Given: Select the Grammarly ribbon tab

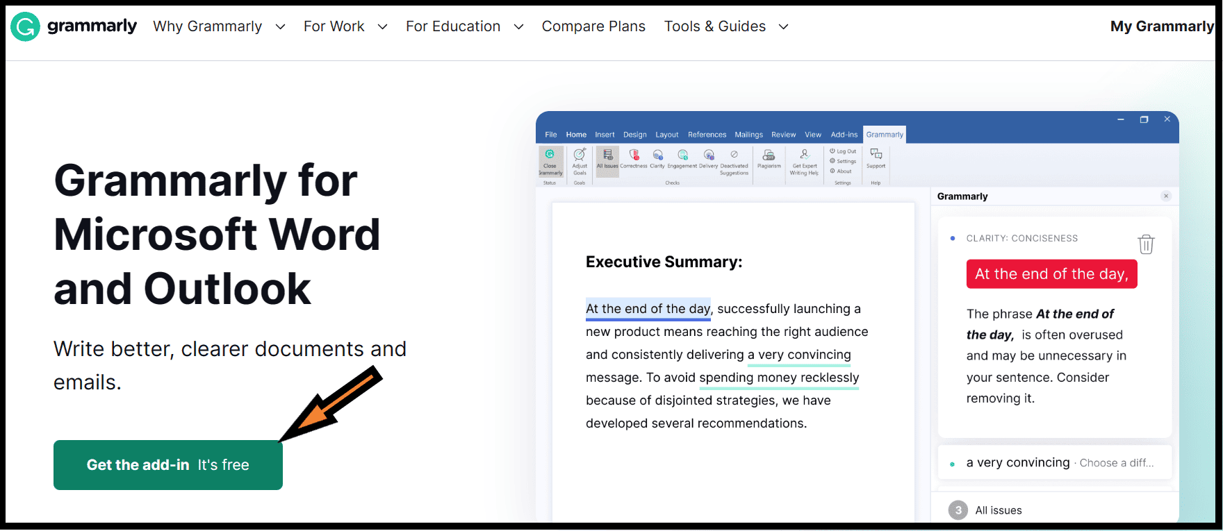Looking at the screenshot, I should pyautogui.click(x=885, y=135).
